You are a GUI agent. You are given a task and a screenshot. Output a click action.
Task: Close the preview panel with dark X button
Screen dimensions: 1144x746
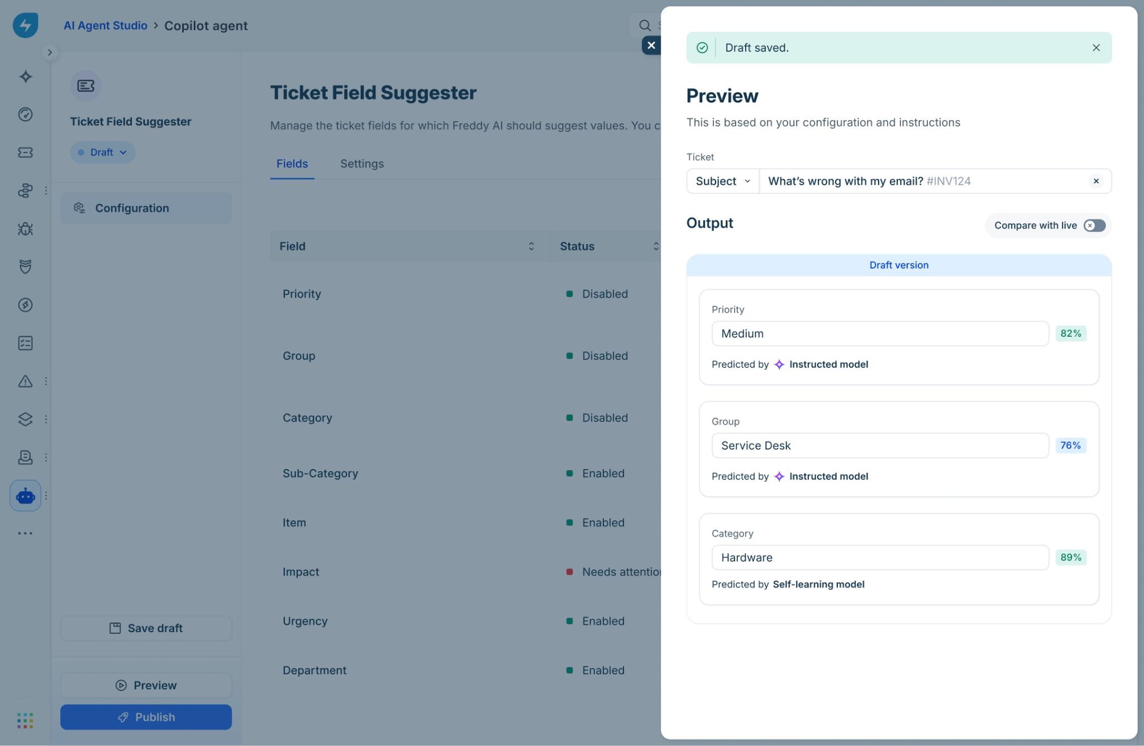point(651,45)
